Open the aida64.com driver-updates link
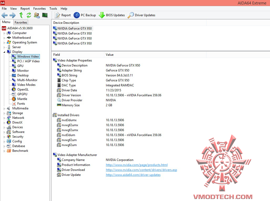270x201 pixels. point(133,175)
